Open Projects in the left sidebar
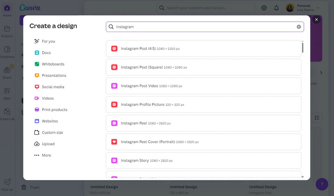334x196 pixels. point(7,31)
